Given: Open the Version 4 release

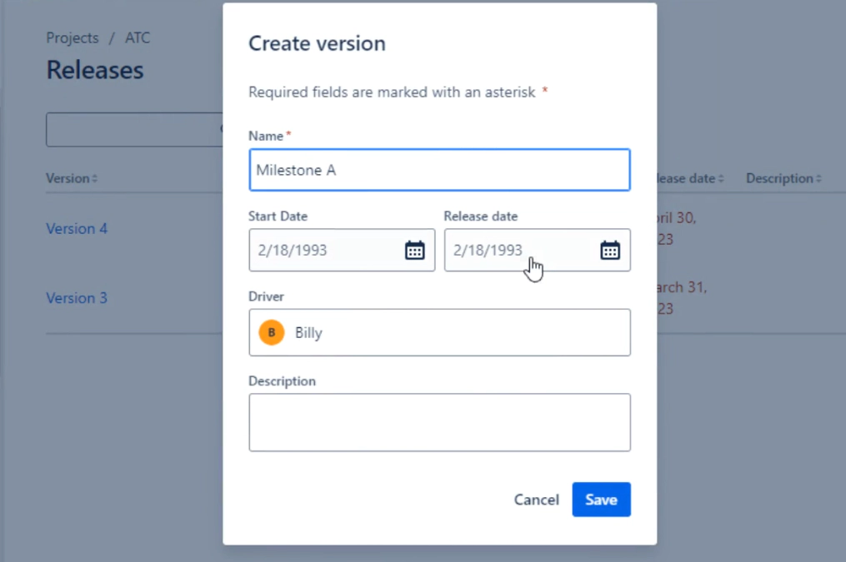Looking at the screenshot, I should click(77, 228).
